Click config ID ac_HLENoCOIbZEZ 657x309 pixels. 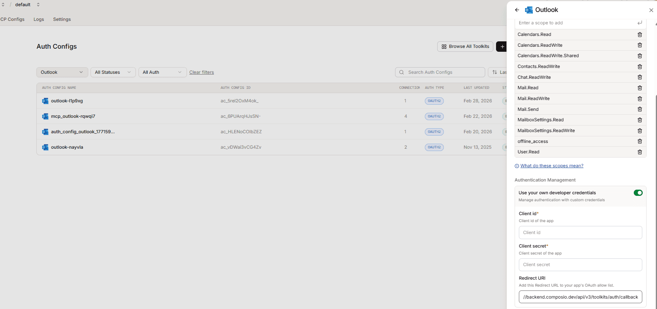(x=241, y=132)
